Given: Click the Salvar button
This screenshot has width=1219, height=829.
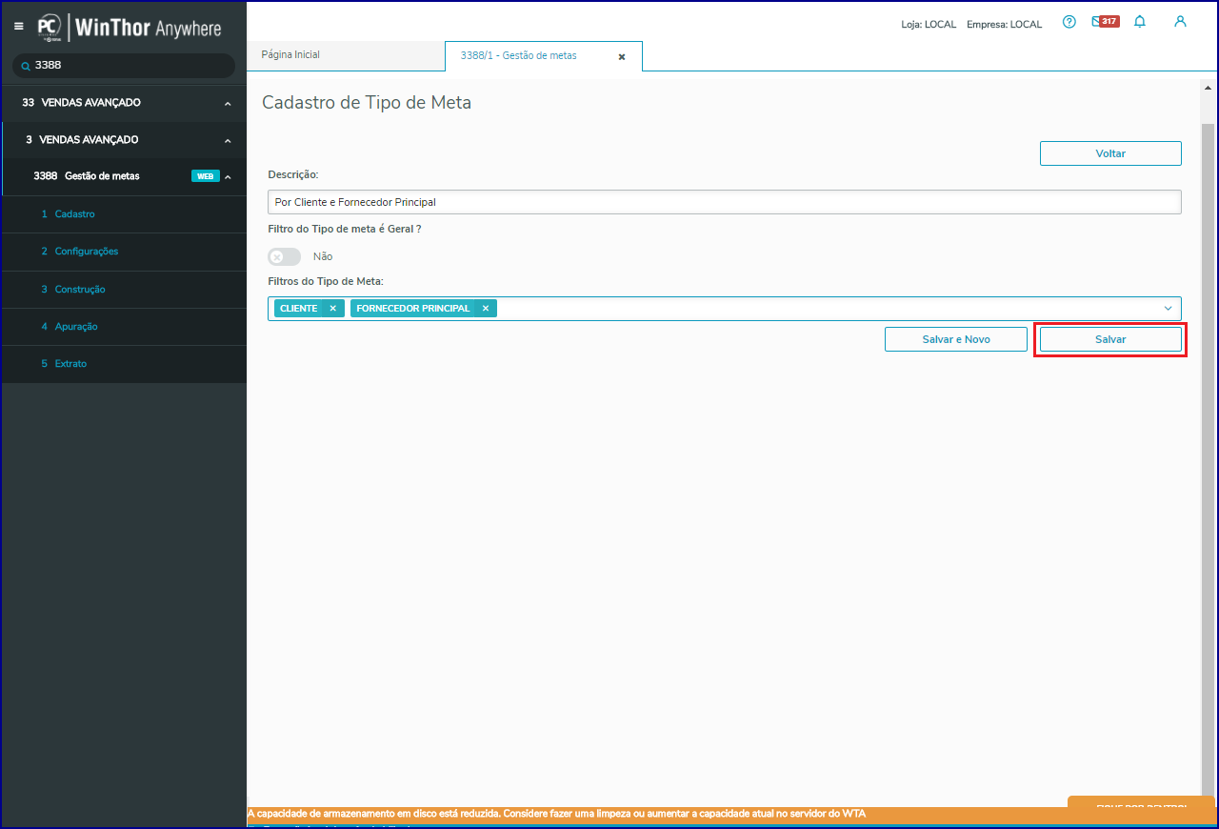Looking at the screenshot, I should [1110, 339].
